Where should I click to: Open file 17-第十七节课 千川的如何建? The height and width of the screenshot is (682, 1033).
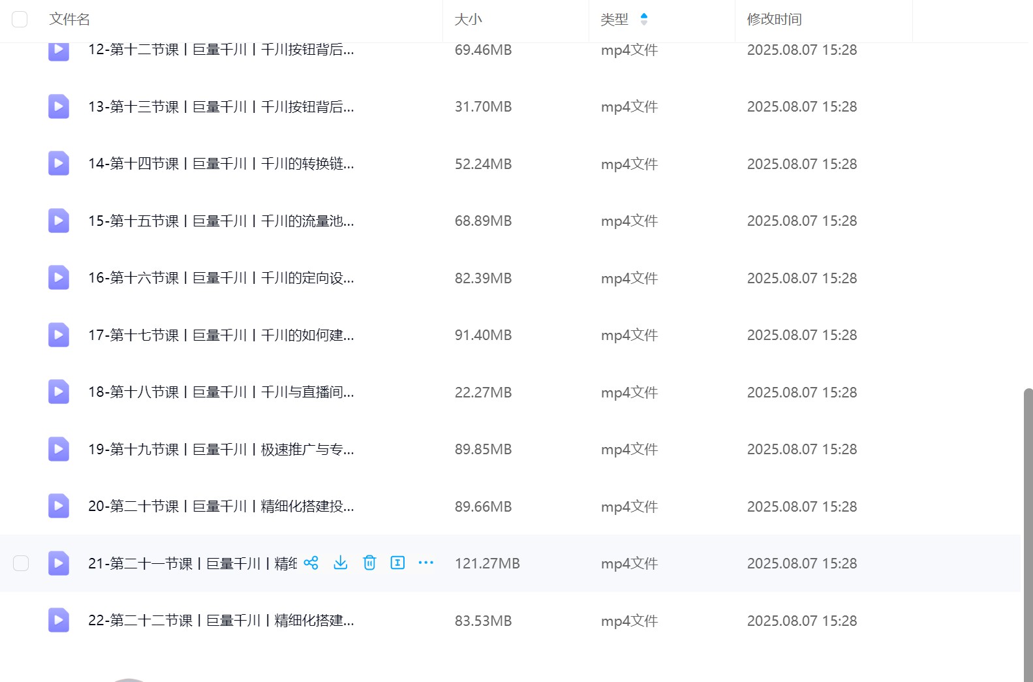(x=221, y=335)
